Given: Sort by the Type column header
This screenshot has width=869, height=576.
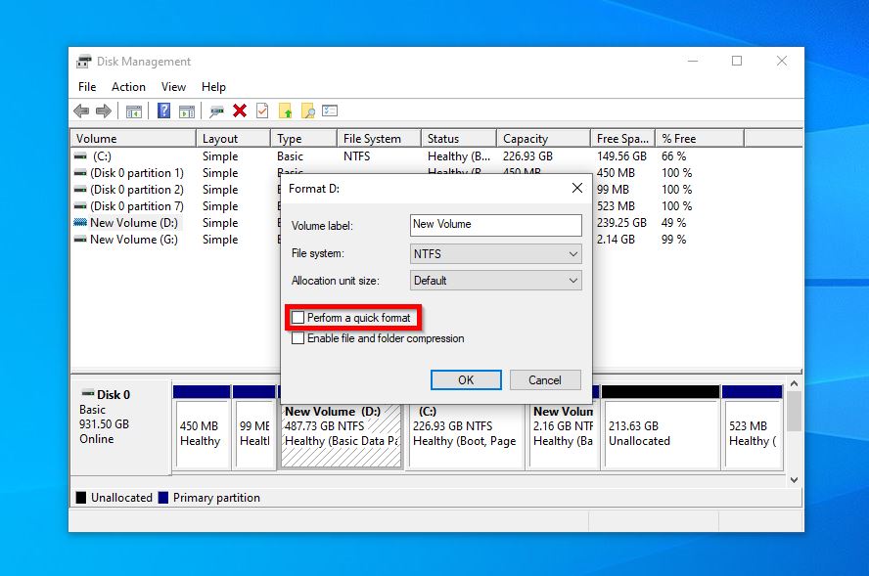Looking at the screenshot, I should 303,139.
